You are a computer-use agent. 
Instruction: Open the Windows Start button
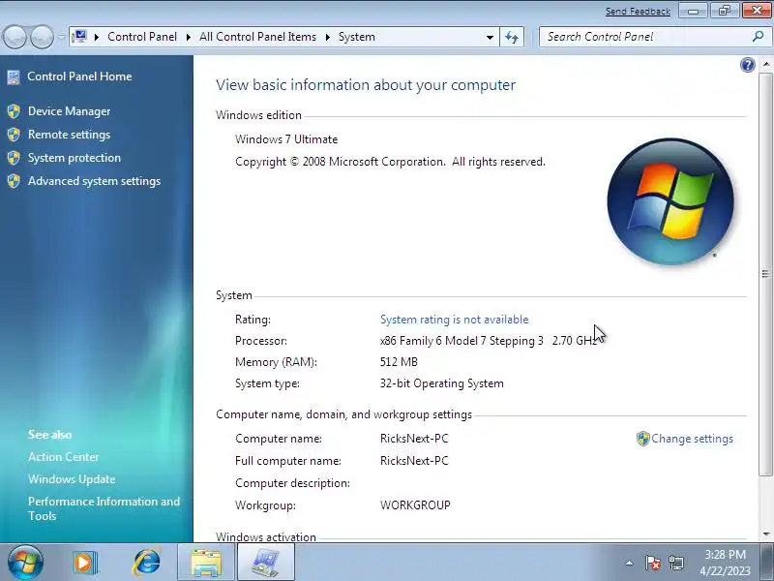click(x=25, y=563)
